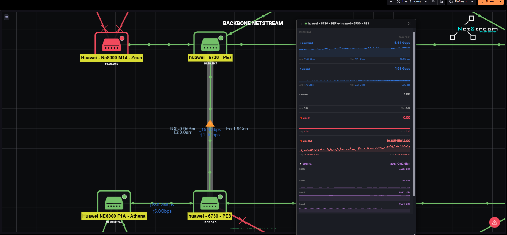The height and width of the screenshot is (235, 507).
Task: Click the Huawei Ne8000 M14 - Zeus router icon
Action: coord(112,45)
